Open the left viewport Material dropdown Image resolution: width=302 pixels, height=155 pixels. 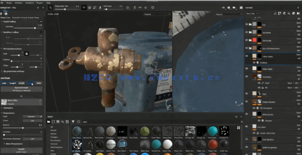click(157, 14)
